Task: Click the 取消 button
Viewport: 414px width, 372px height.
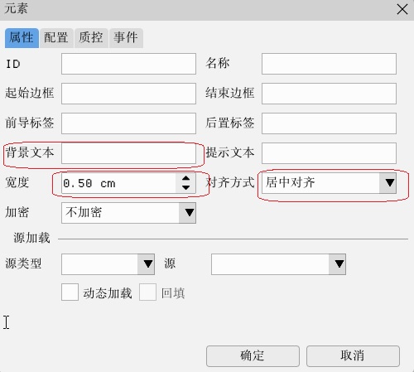Action: point(353,356)
